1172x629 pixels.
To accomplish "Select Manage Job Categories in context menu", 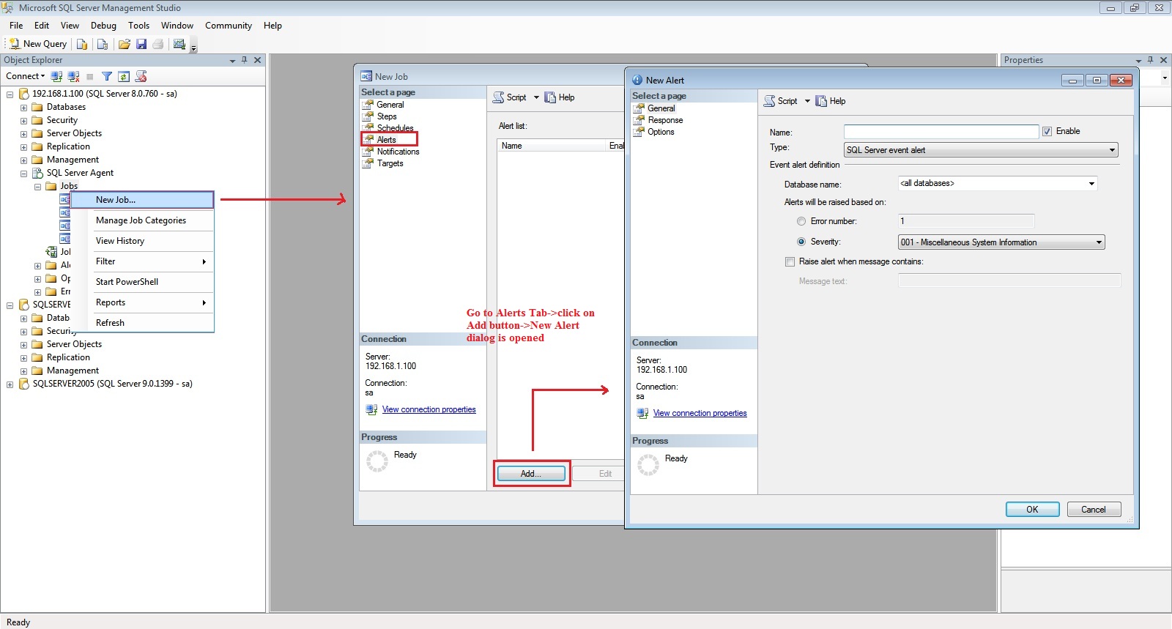I will 142,220.
